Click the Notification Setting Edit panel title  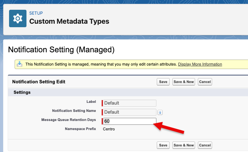point(39,82)
